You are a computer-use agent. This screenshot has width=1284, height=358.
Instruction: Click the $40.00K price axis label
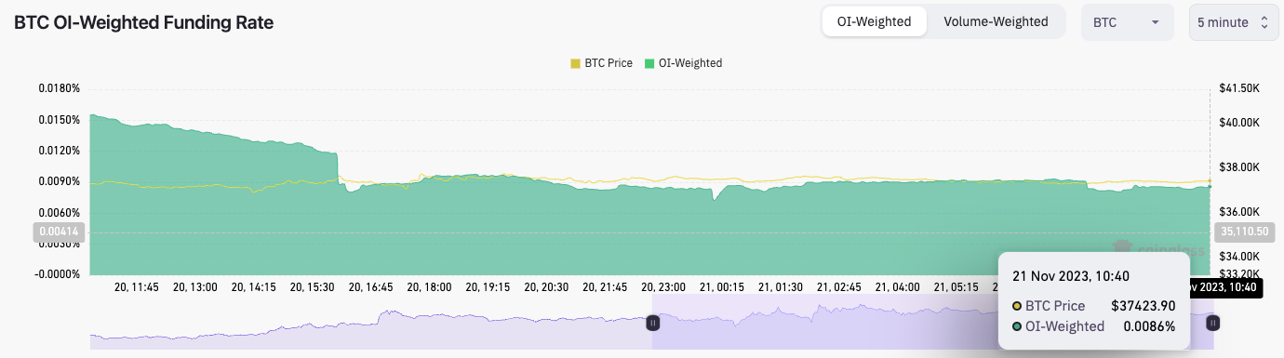(x=1238, y=123)
